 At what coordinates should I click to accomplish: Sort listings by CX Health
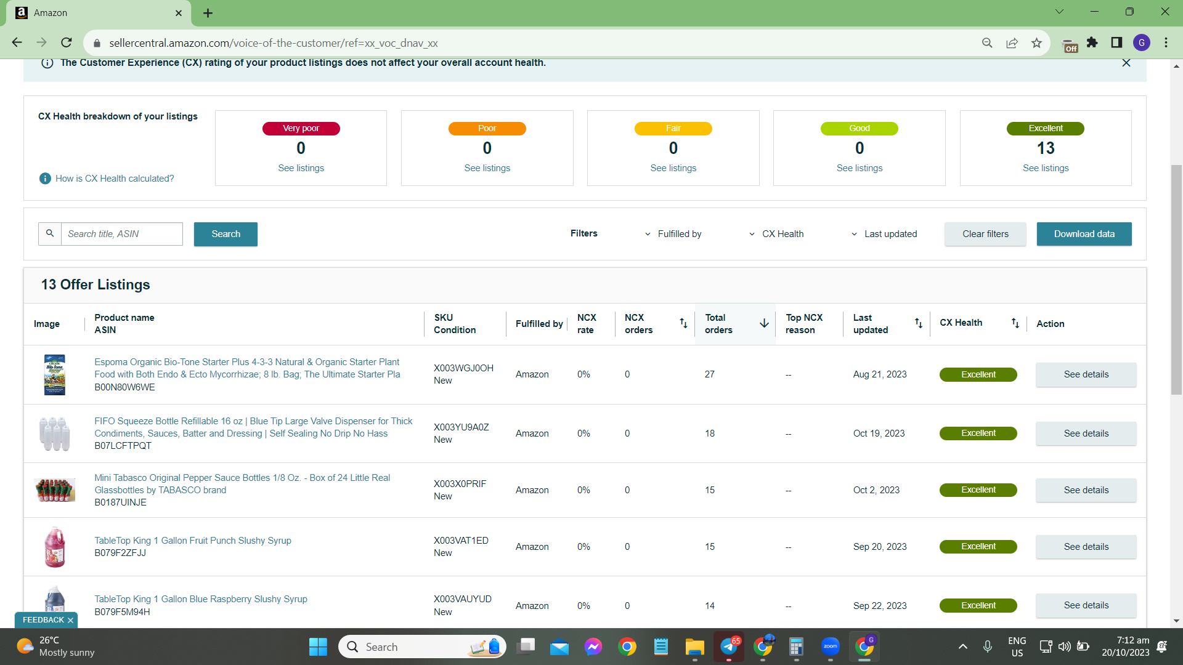(1015, 323)
